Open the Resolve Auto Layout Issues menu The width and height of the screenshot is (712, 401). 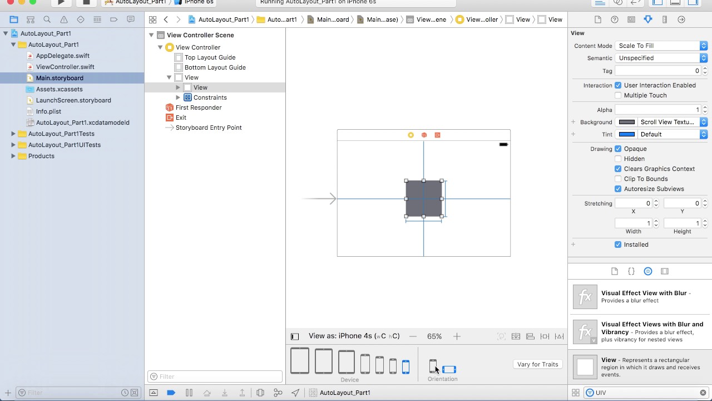click(559, 336)
